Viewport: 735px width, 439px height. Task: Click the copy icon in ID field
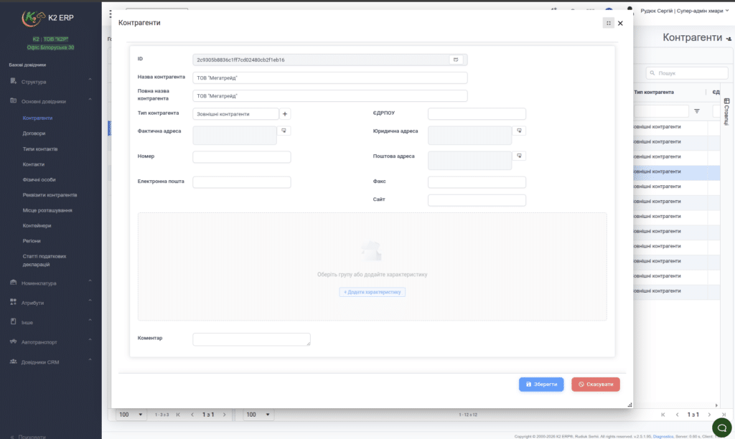[456, 60]
